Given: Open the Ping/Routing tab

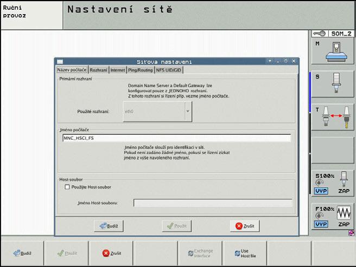Looking at the screenshot, I should 141,70.
